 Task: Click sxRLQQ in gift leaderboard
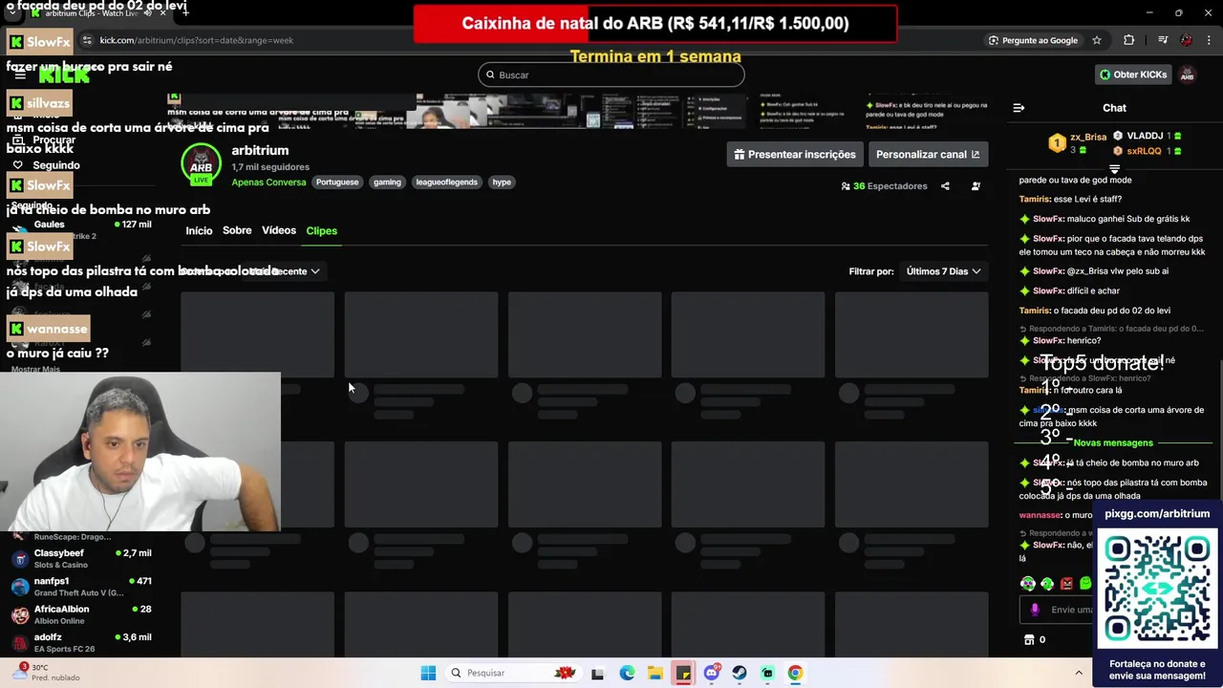1144,151
